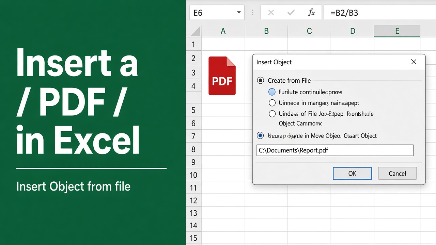Select row 10 header
The image size is (436, 245).
tap(193, 175)
